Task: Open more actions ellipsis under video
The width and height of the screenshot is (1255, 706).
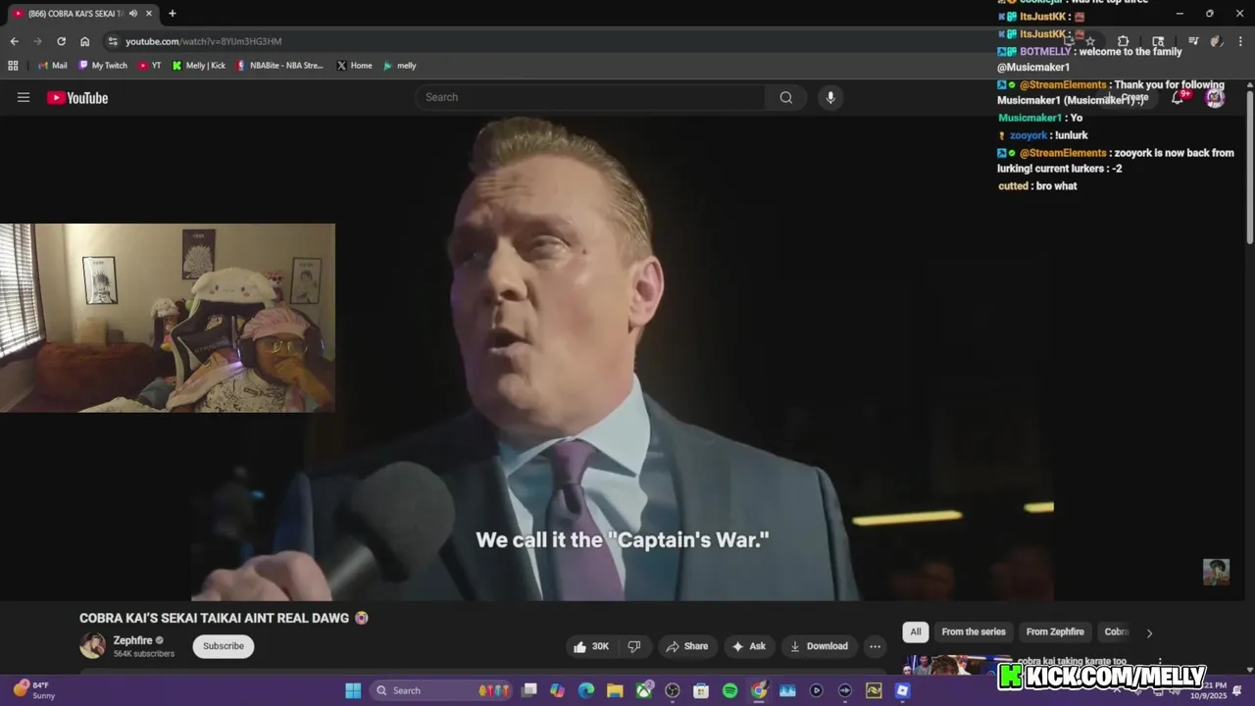Action: click(x=875, y=646)
